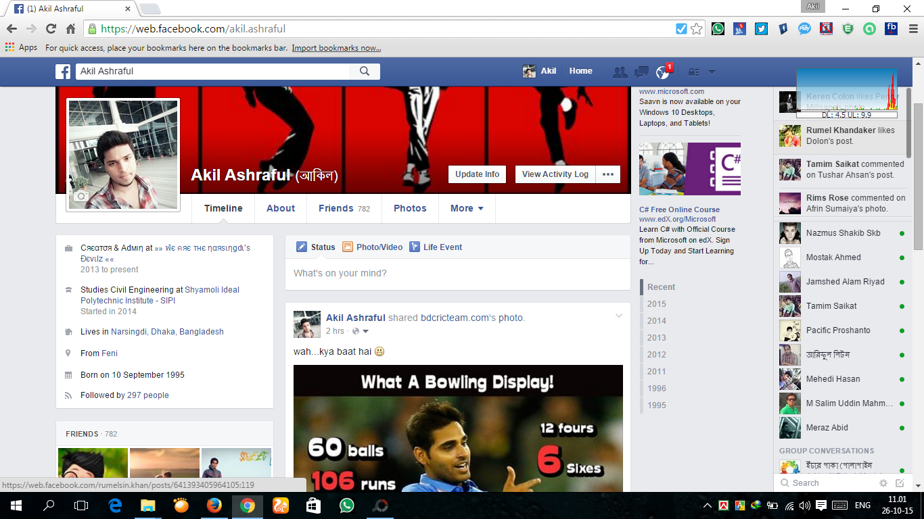Screen dimensions: 924x519
Task: Click the Play extension icon in Chrome toolbar
Action: coord(804,29)
